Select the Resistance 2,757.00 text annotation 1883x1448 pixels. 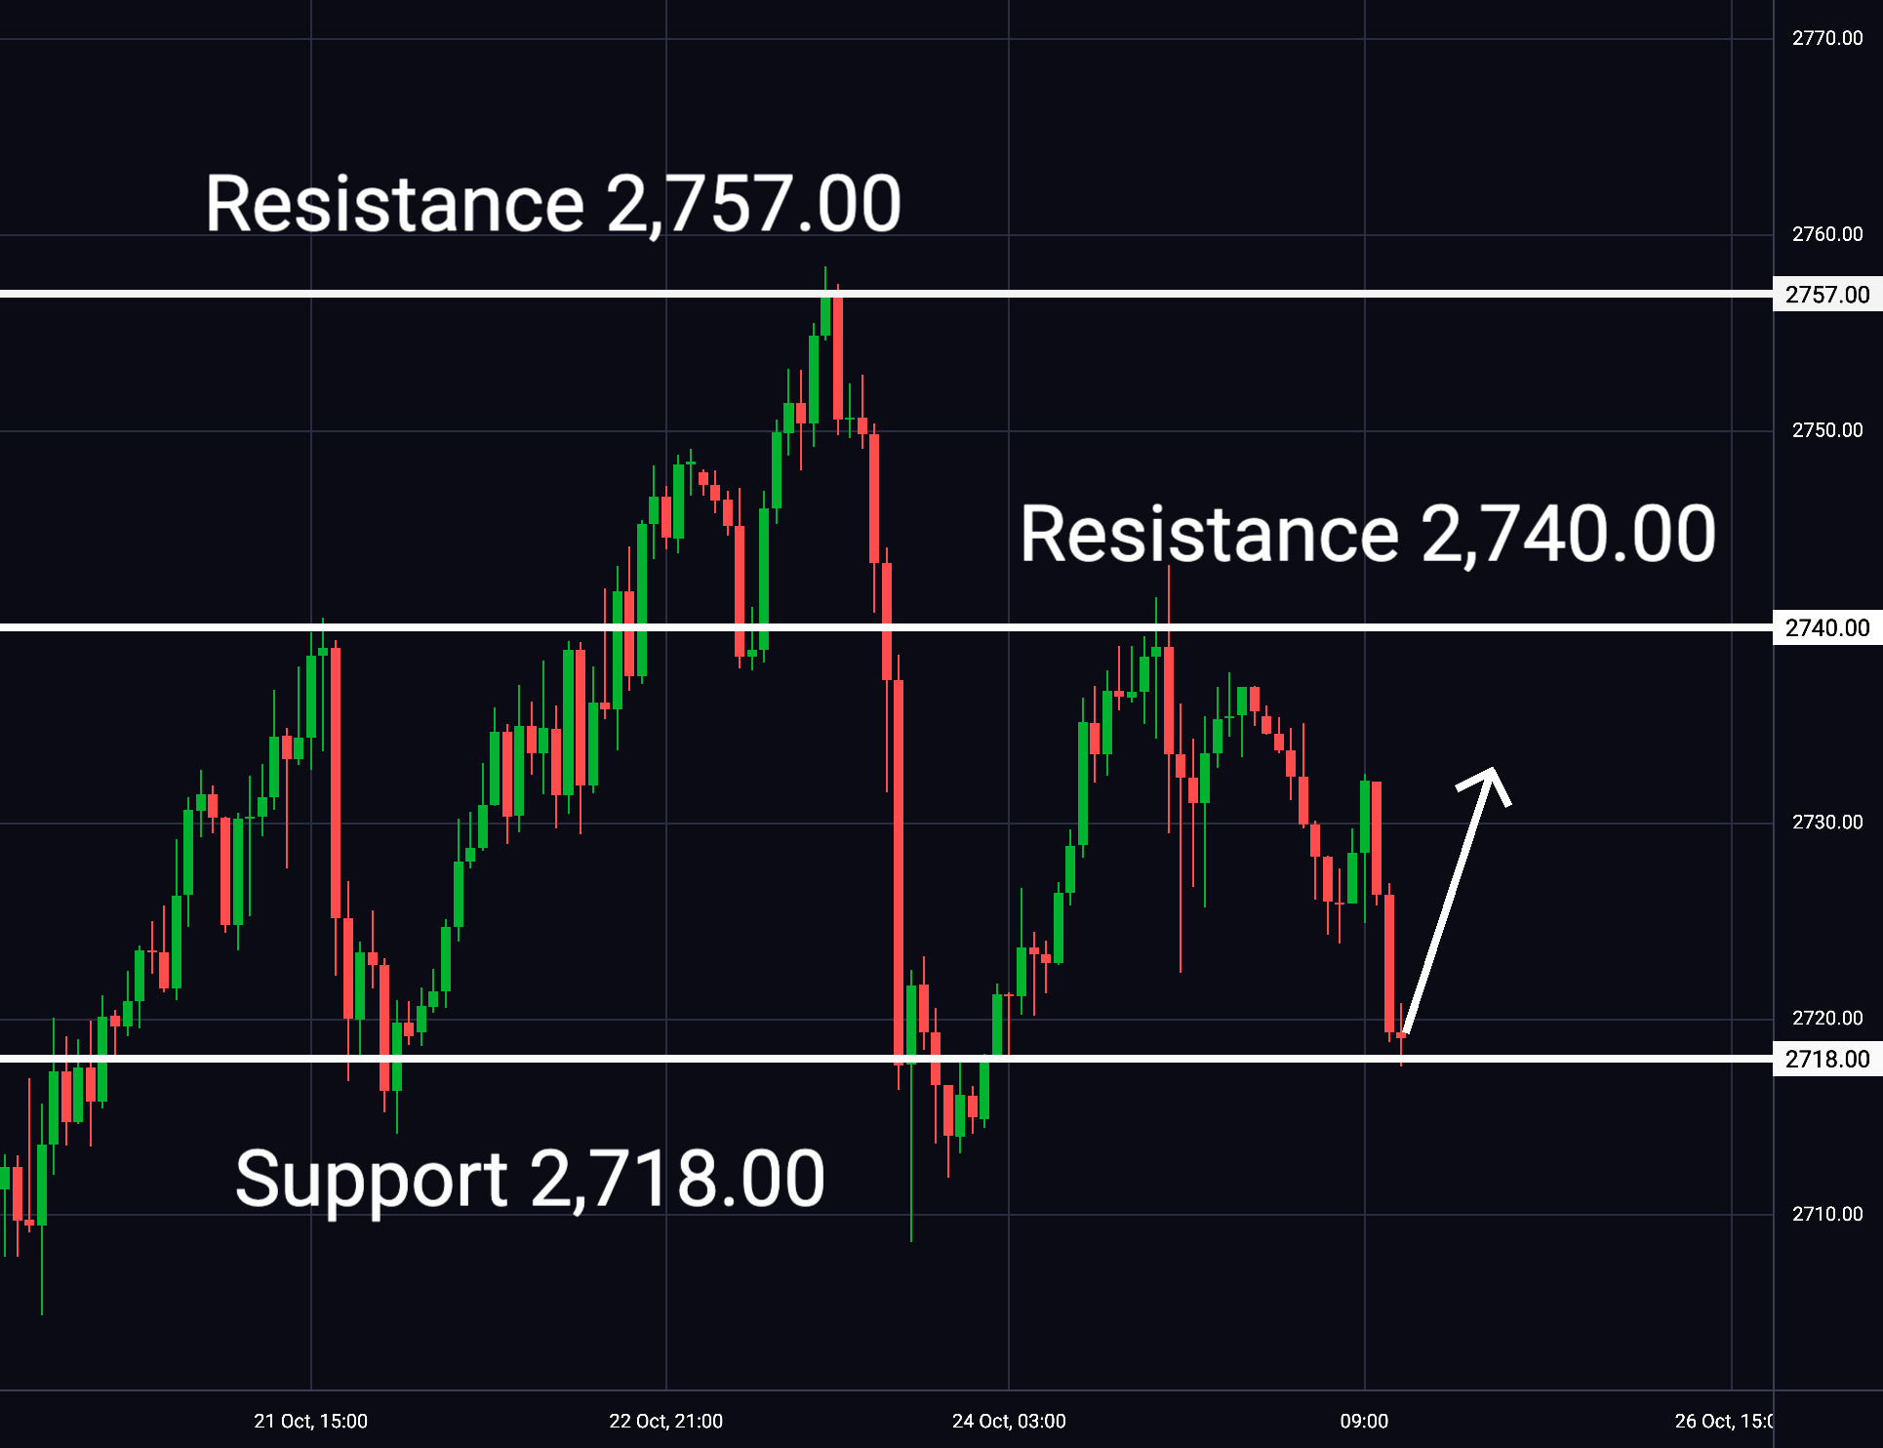tap(553, 203)
